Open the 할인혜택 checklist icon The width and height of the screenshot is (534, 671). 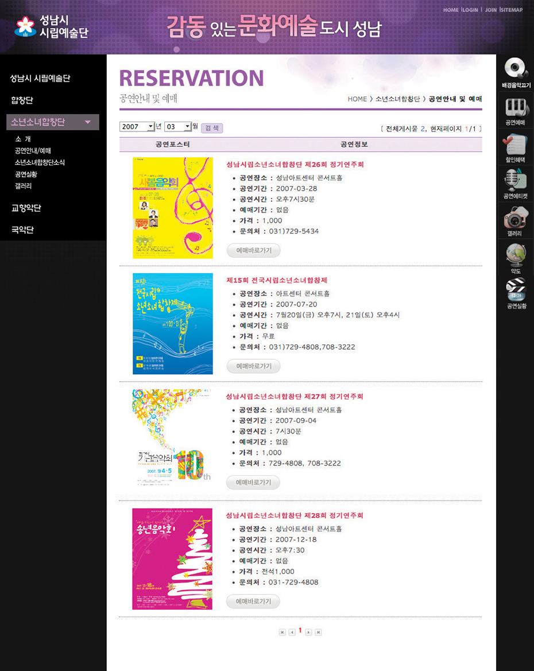pyautogui.click(x=516, y=143)
